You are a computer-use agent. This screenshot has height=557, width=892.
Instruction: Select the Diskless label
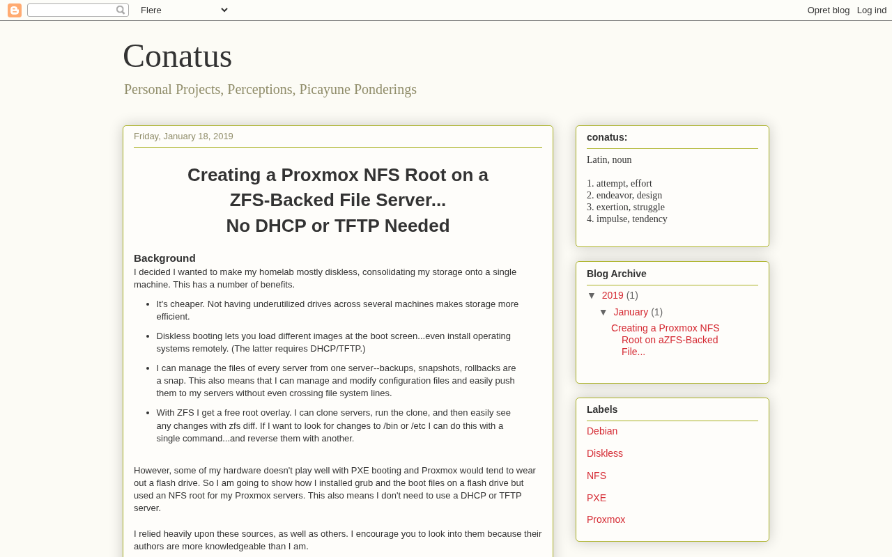tap(605, 453)
